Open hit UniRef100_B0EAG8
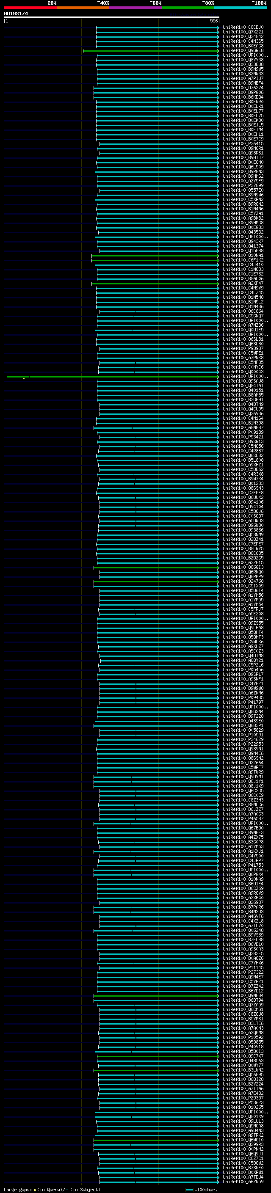The width and height of the screenshot is (271, 1193). [x=243, y=46]
